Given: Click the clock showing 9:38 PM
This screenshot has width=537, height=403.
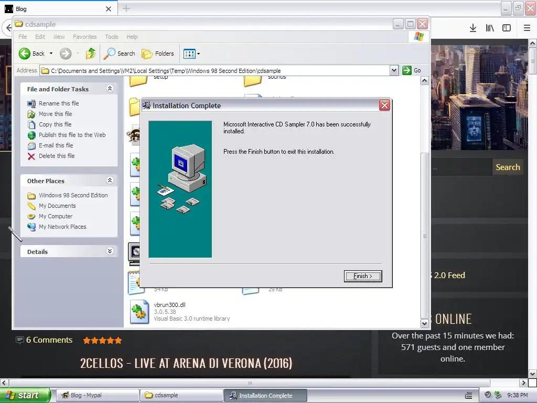Looking at the screenshot, I should point(517,396).
